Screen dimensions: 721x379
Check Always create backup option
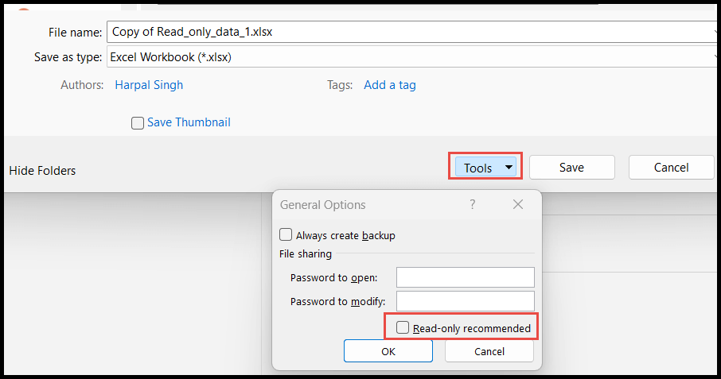pos(286,234)
